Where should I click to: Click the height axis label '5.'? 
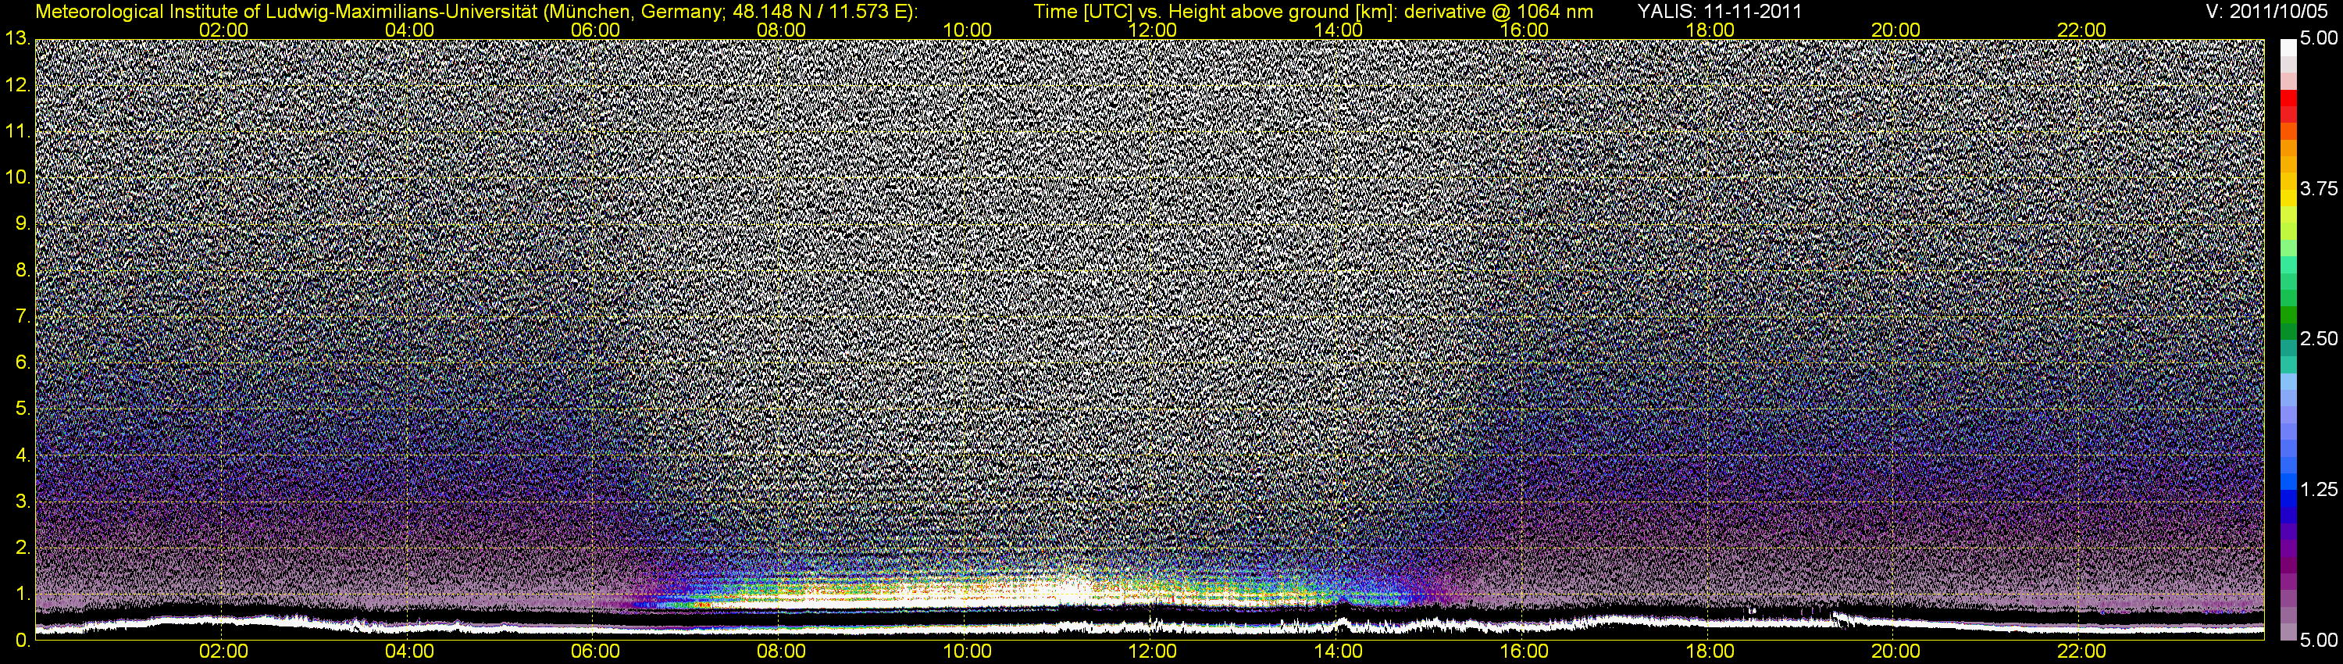(22, 409)
